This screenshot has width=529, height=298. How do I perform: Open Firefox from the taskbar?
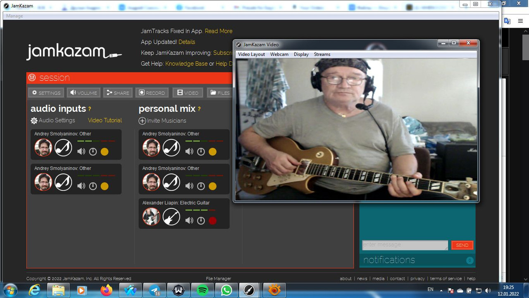106,291
